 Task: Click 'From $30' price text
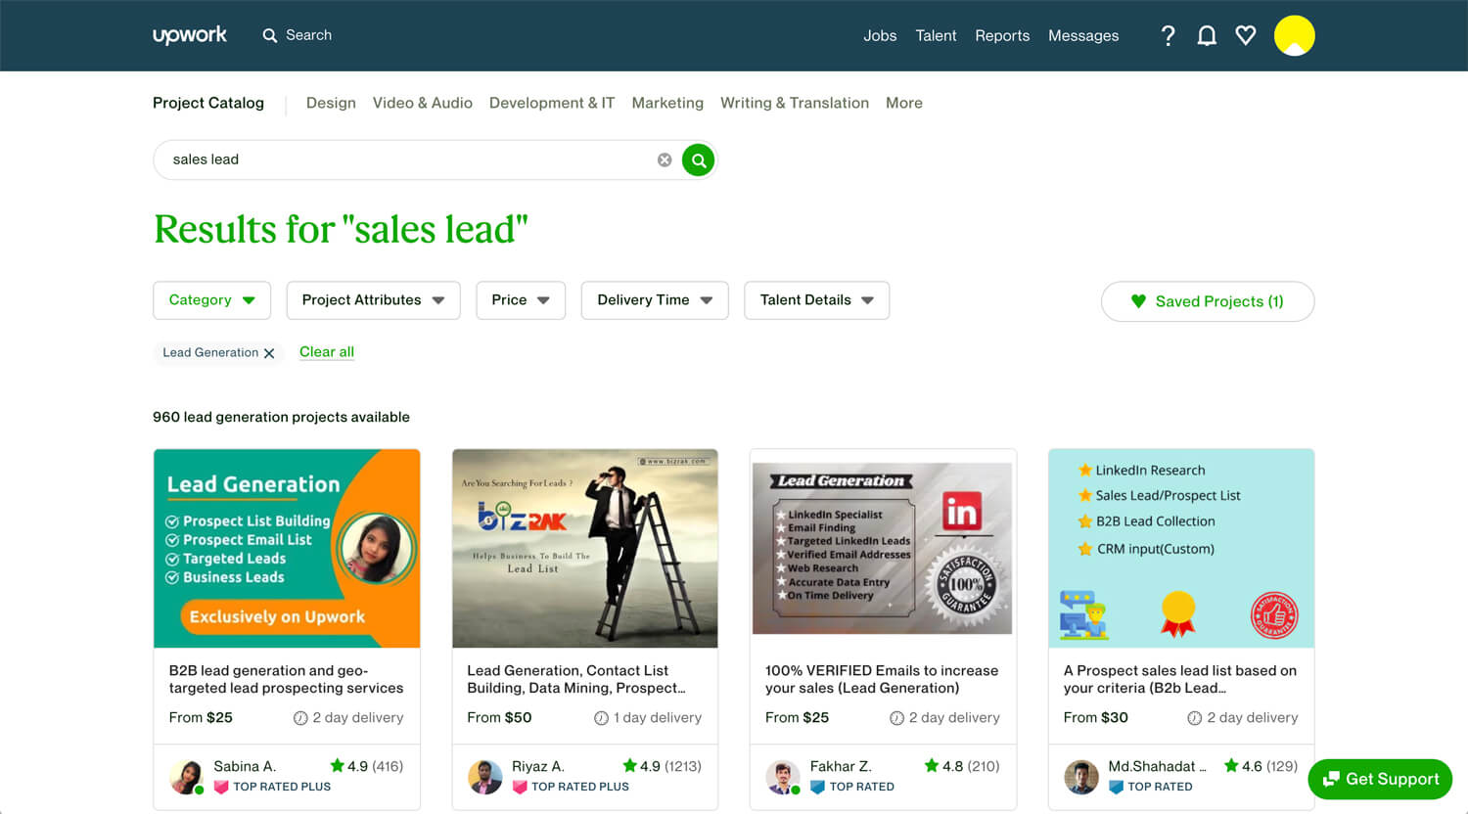(1096, 717)
